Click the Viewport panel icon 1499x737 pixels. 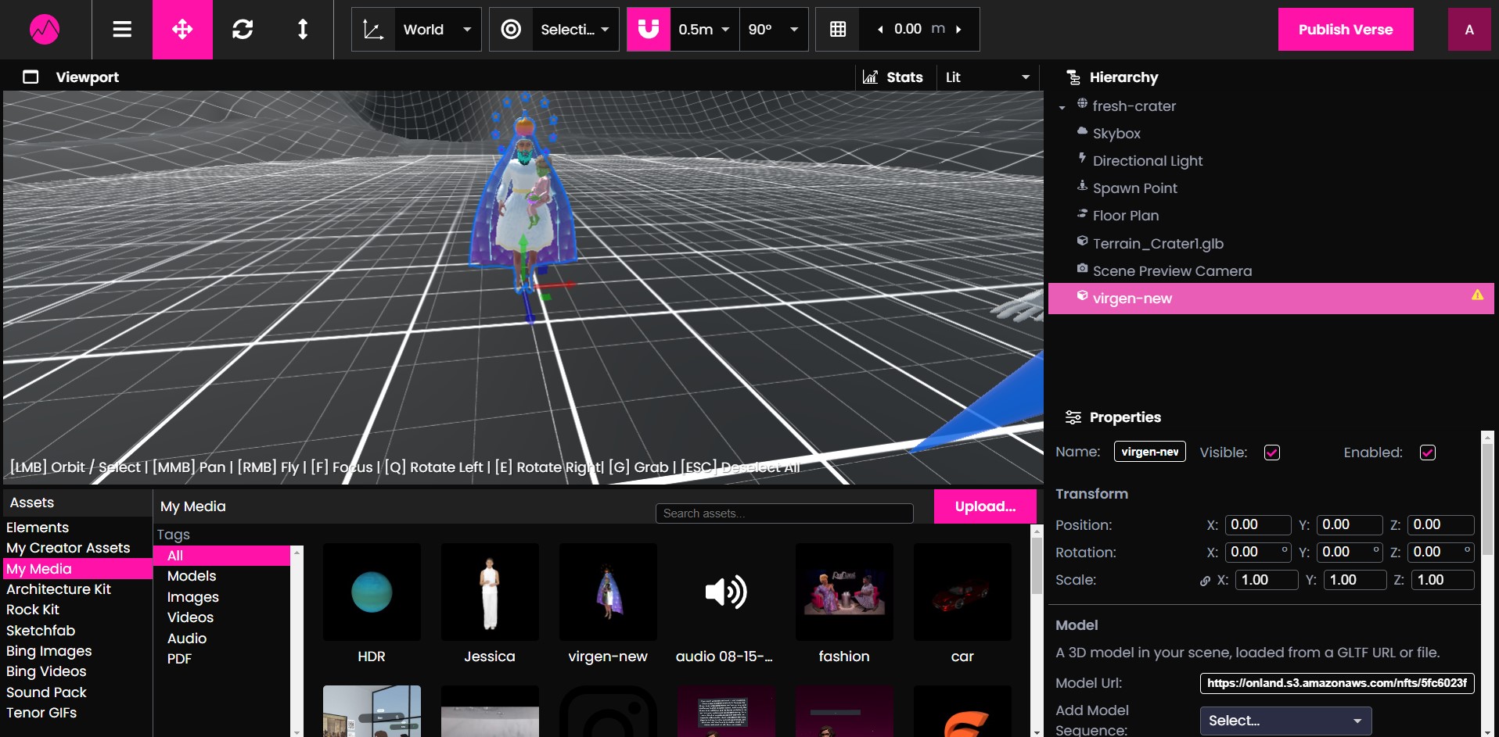tap(31, 77)
